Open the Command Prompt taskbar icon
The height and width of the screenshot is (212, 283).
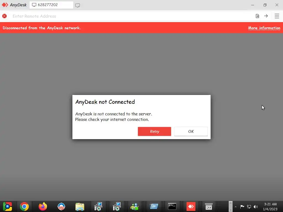click(x=172, y=206)
